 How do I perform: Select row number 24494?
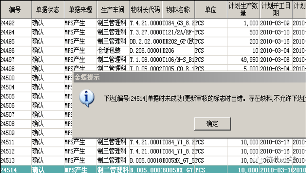coord(7,32)
